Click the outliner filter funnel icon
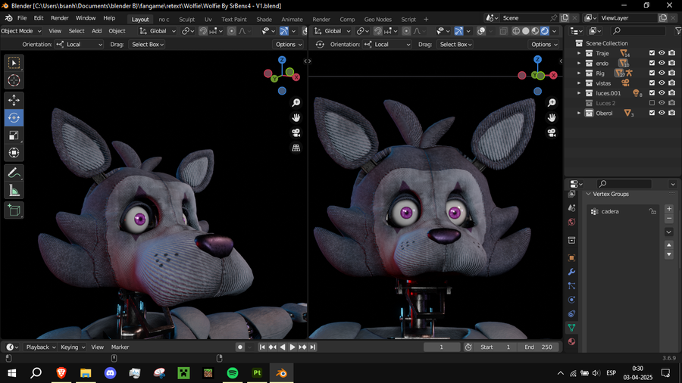 coord(678,31)
